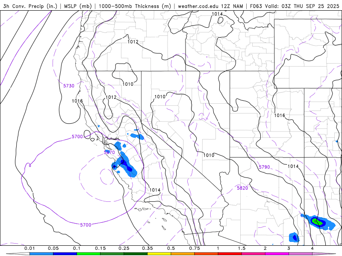Click the F063 forecast hour label
The width and height of the screenshot is (342, 256).
pyautogui.click(x=256, y=6)
